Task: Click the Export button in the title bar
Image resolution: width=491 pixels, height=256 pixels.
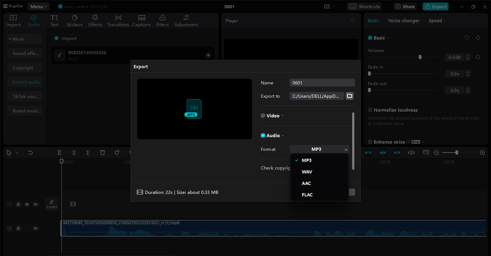Action: [x=435, y=7]
